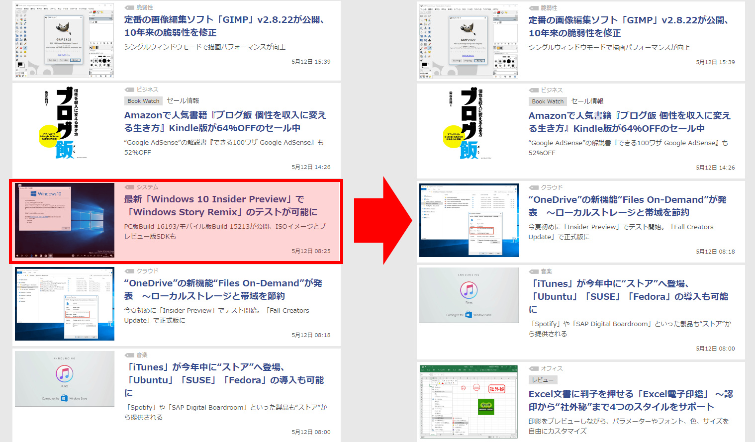Open OneDrive Files On-Demand headline in left list
This screenshot has height=442, width=755.
click(223, 289)
